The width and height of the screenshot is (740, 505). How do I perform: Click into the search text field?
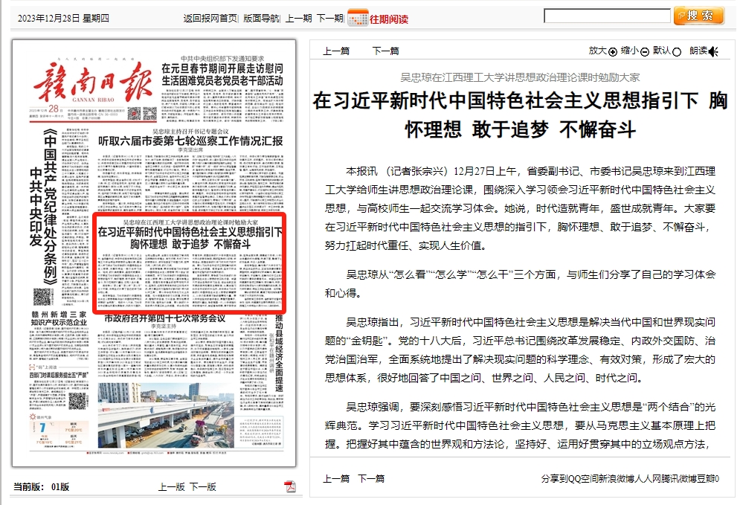607,16
